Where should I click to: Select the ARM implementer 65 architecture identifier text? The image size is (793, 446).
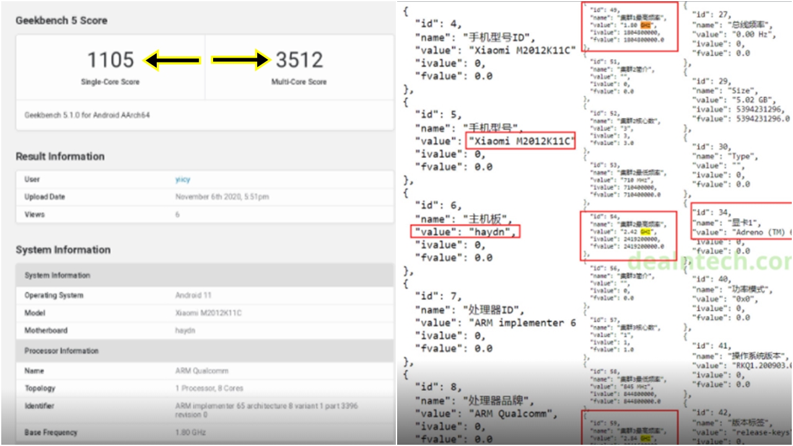[266, 410]
